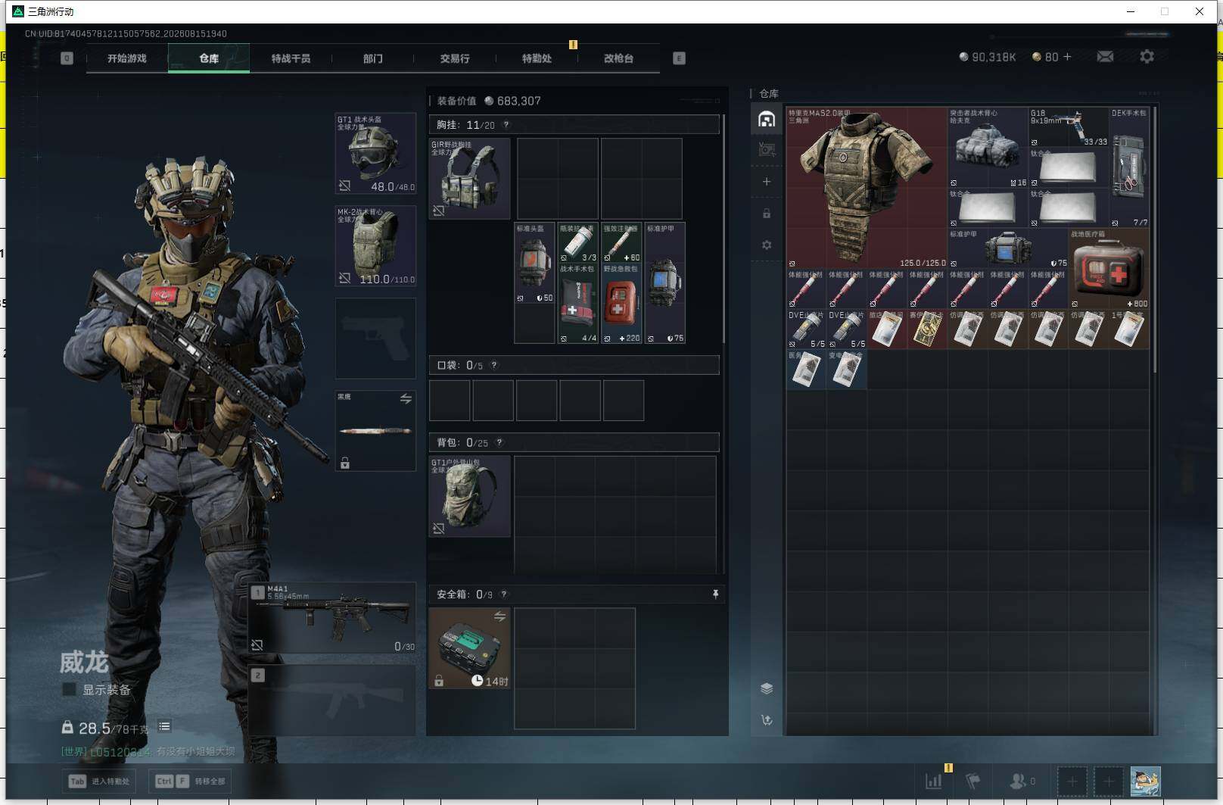The height and width of the screenshot is (805, 1223).
Task: Open the weight details list icon
Action: 164,726
